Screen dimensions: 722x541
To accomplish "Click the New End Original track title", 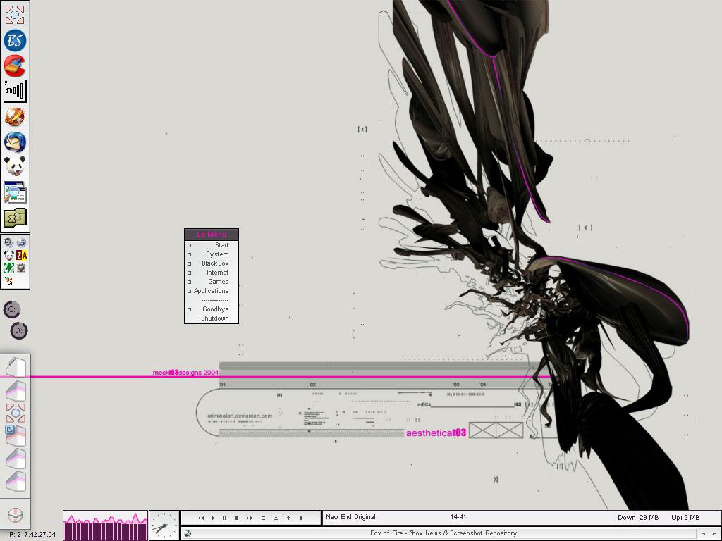I will pyautogui.click(x=350, y=517).
